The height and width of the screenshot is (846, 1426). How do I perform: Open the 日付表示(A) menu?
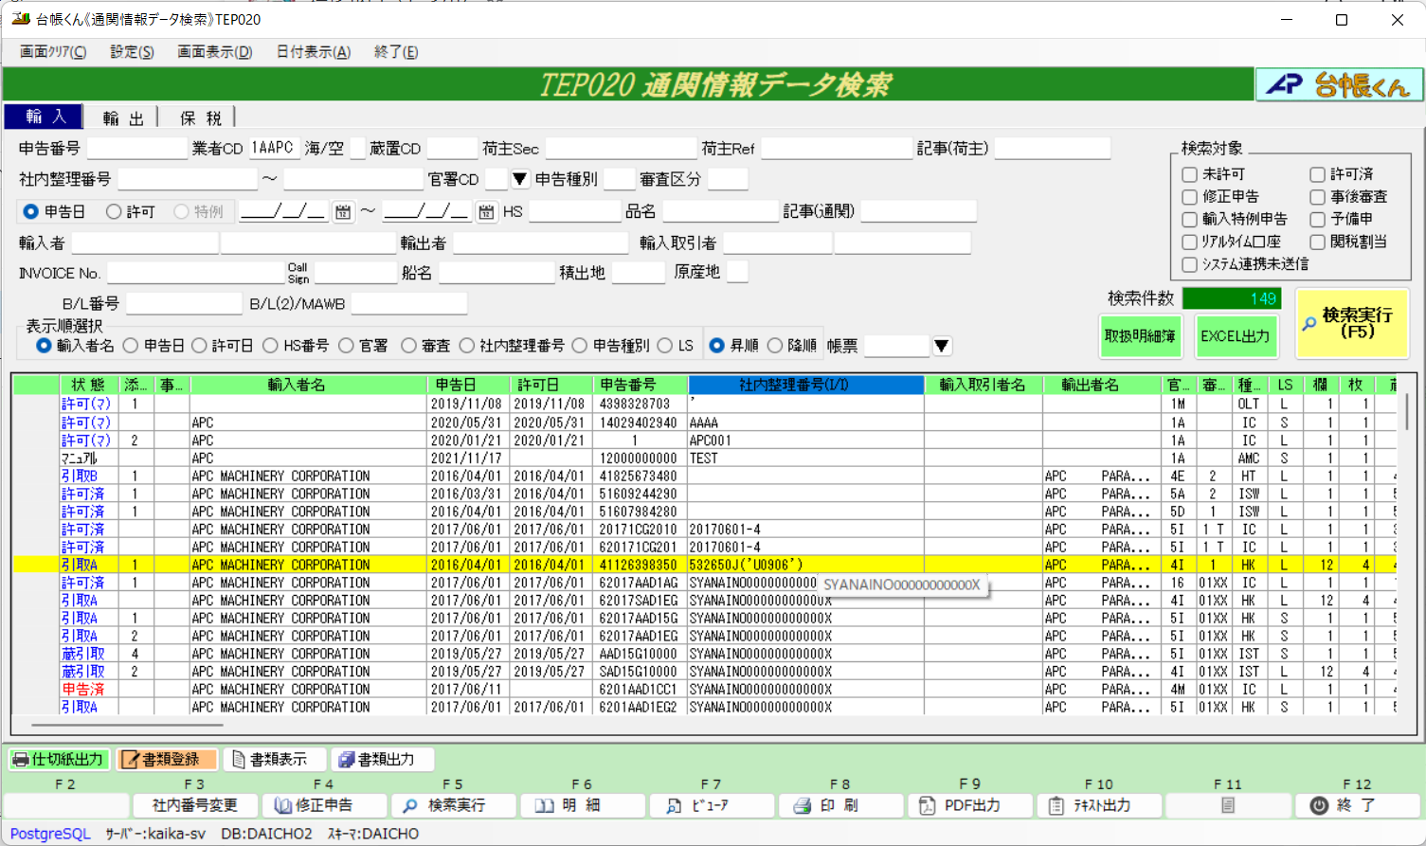point(314,52)
